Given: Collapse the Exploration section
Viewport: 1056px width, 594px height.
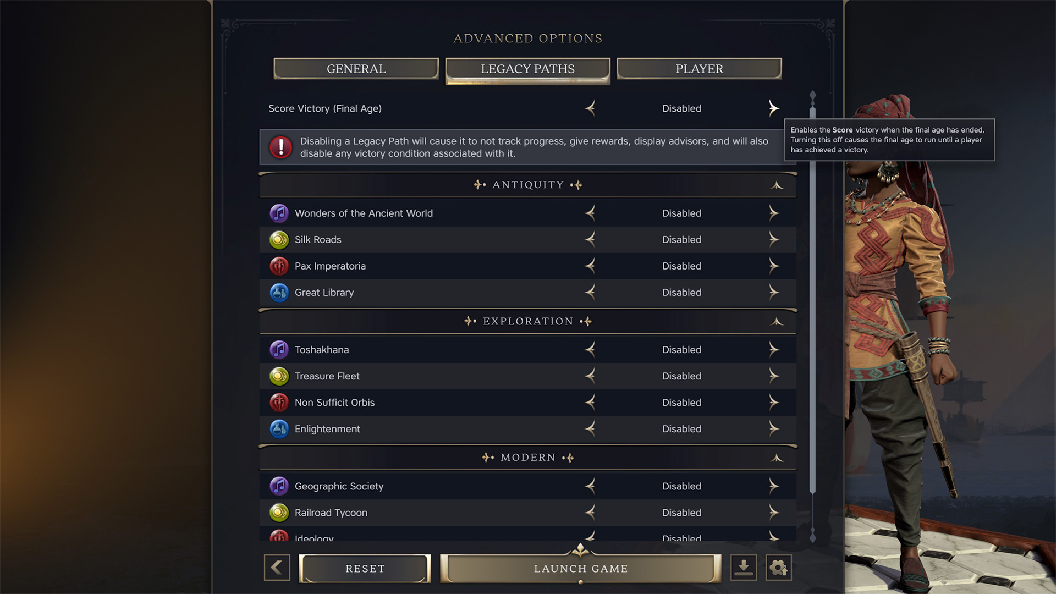Looking at the screenshot, I should coord(777,322).
